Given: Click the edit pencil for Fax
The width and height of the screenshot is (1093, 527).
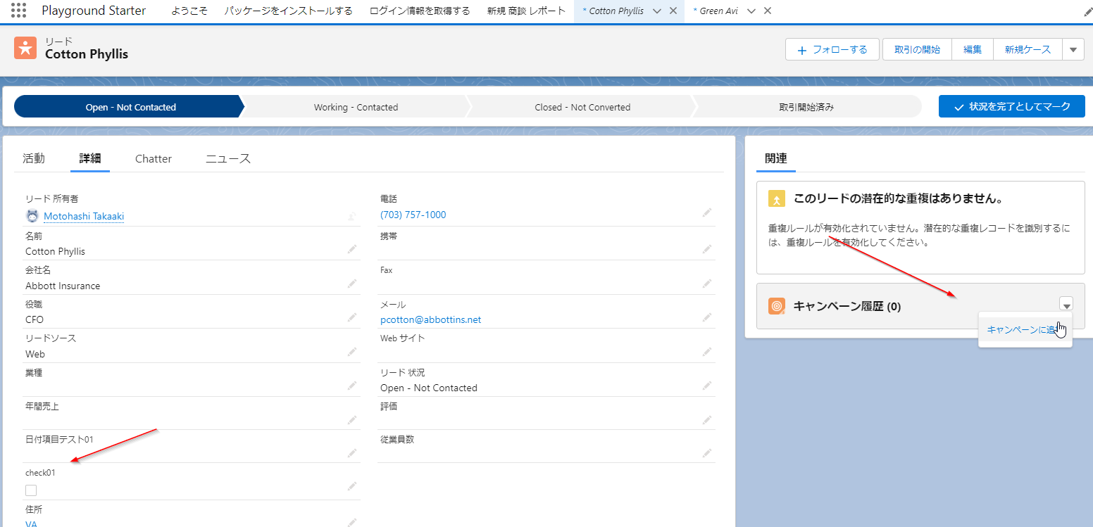Looking at the screenshot, I should 706,284.
